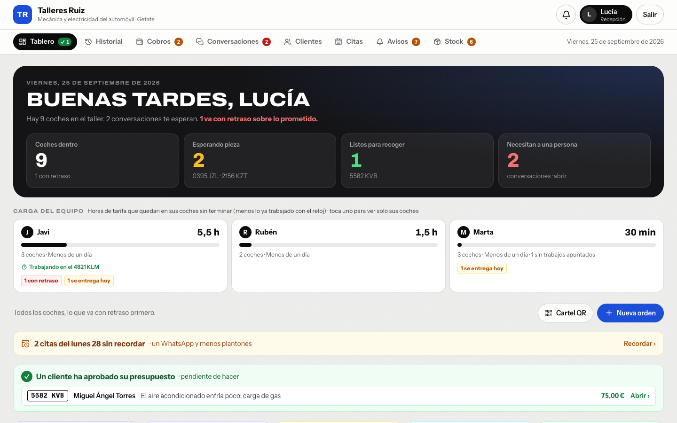Create a Nueva orden
The image size is (677, 423).
pyautogui.click(x=630, y=313)
